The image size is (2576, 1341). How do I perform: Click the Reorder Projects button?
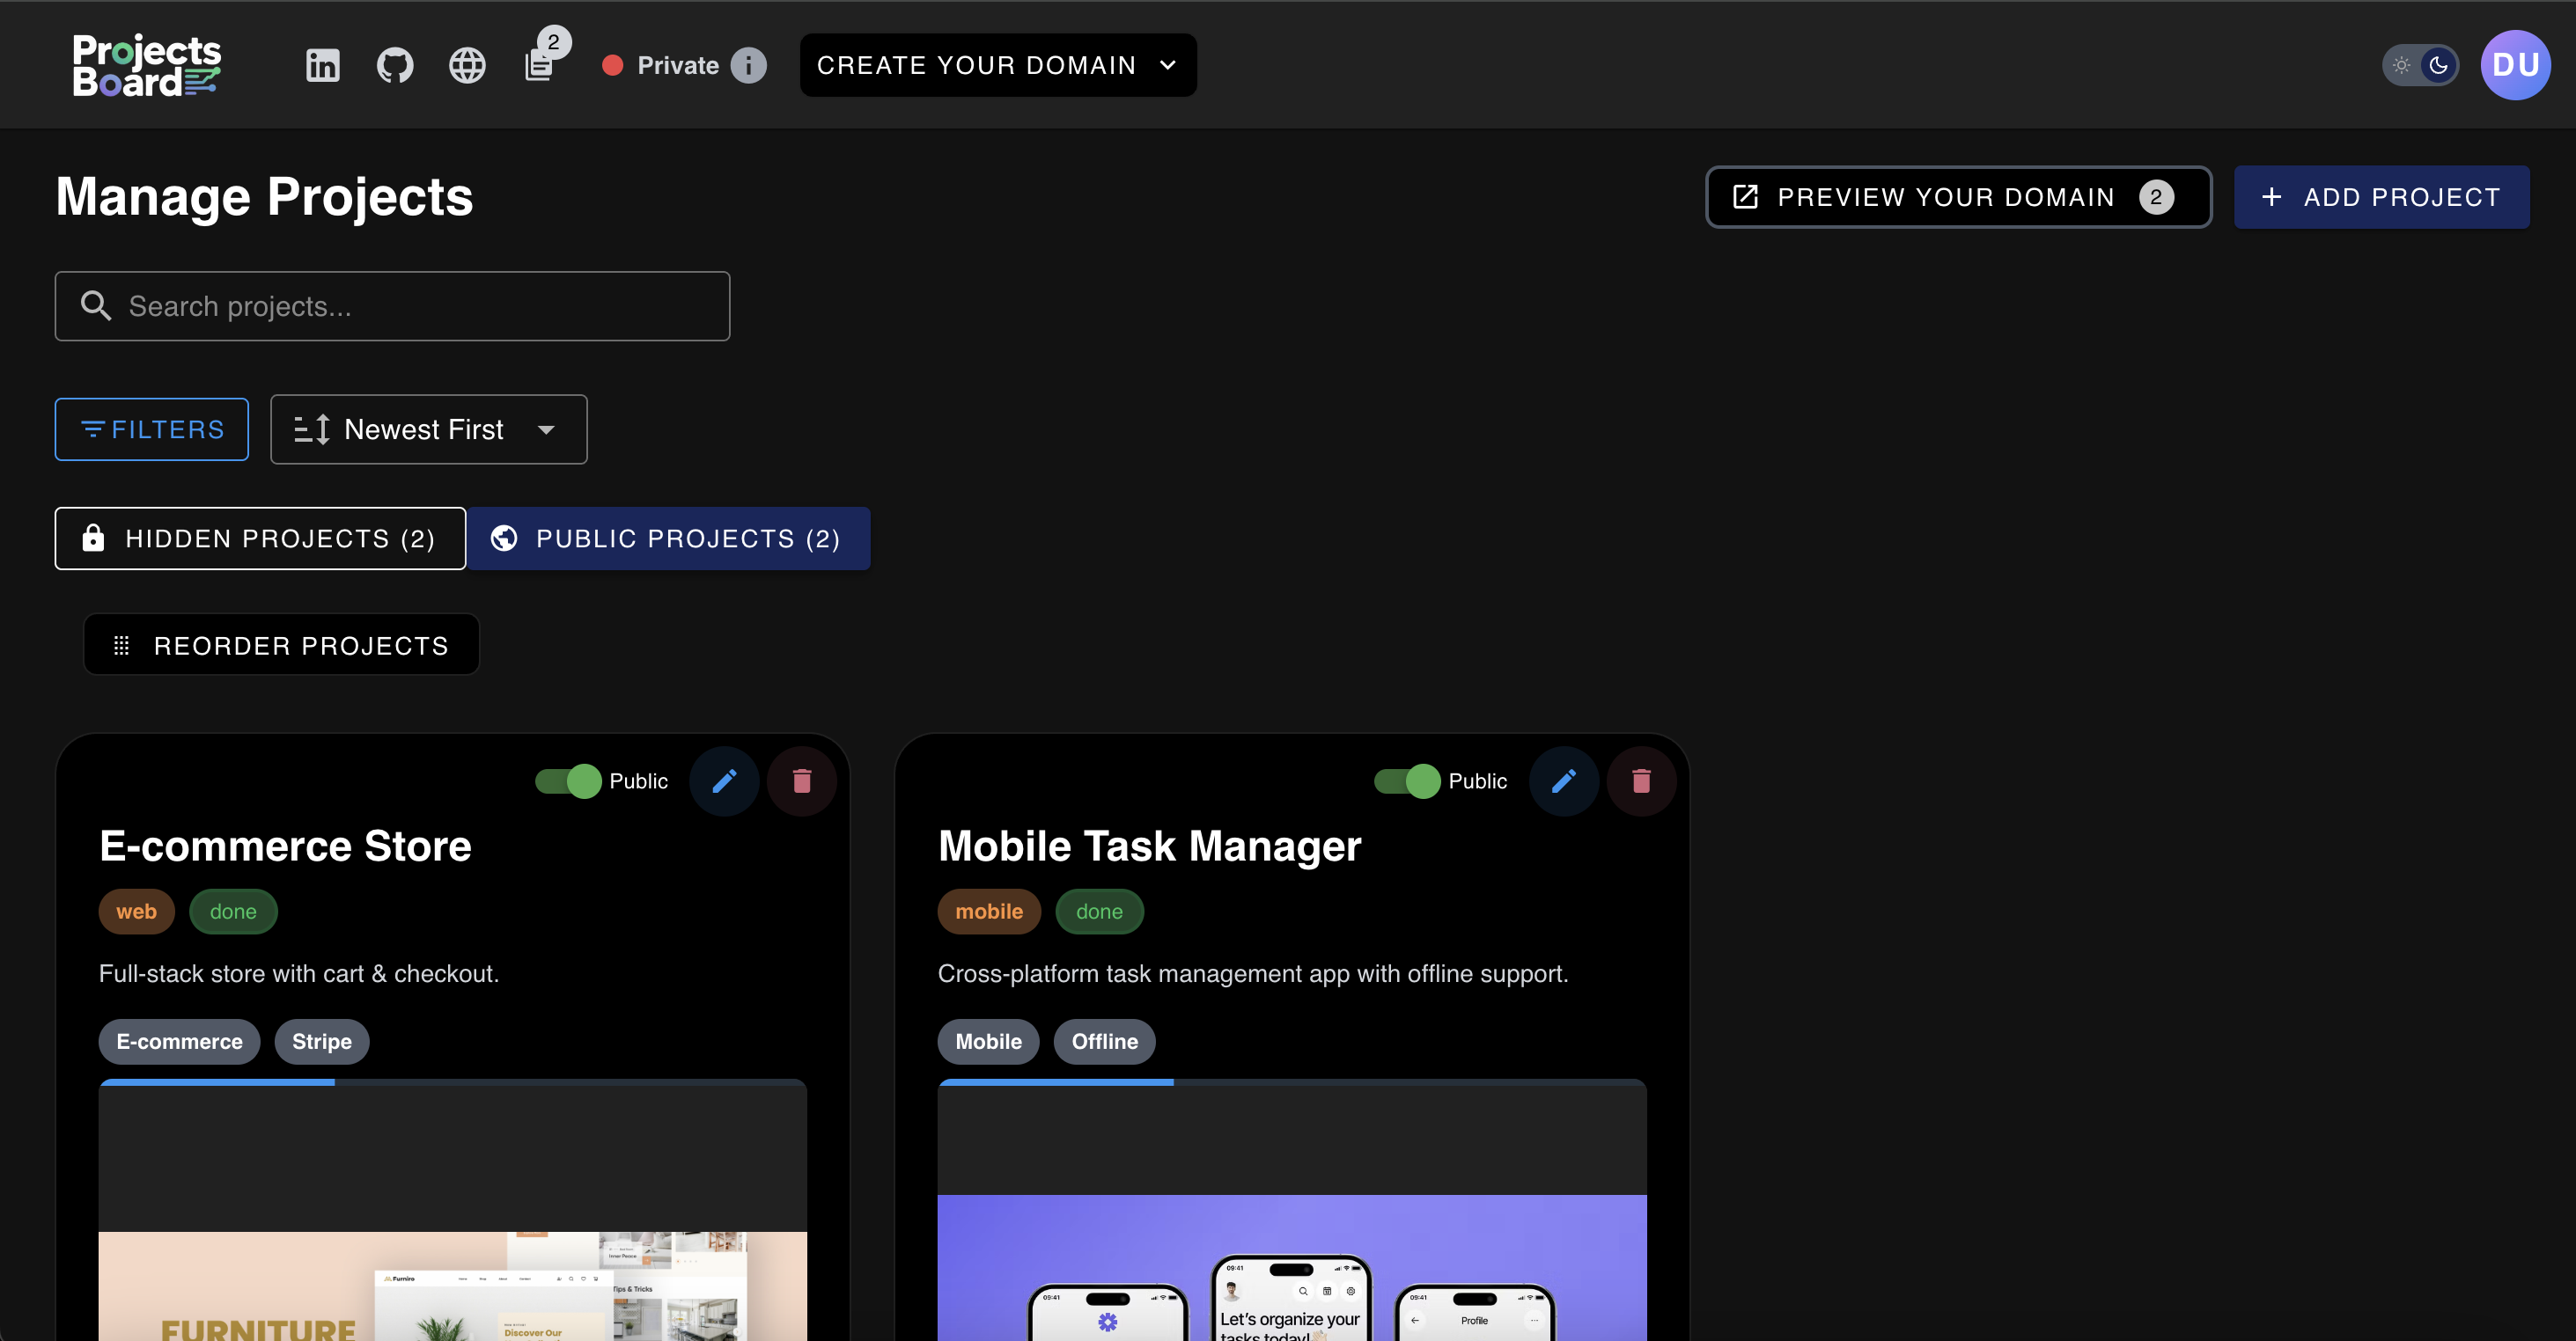point(281,646)
